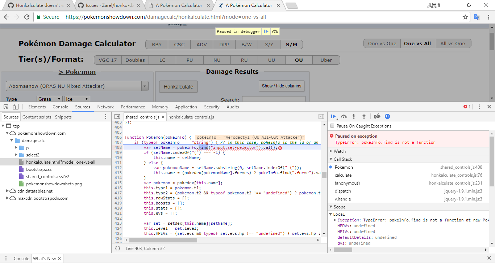This screenshot has height=263, width=495.
Task: Open the honkalculate_controls.js file tab
Action: click(x=191, y=117)
